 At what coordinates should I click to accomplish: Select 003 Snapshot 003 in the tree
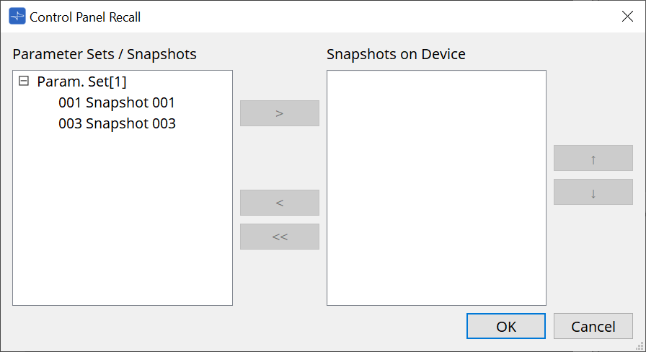click(117, 123)
